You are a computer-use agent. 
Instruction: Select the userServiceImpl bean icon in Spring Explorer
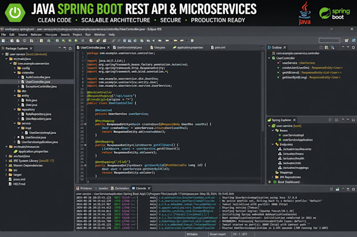pos(280,135)
